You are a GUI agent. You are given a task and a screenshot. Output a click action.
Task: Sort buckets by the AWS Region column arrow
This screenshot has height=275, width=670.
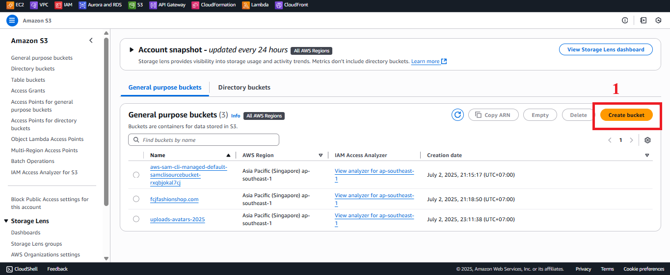[x=321, y=155]
